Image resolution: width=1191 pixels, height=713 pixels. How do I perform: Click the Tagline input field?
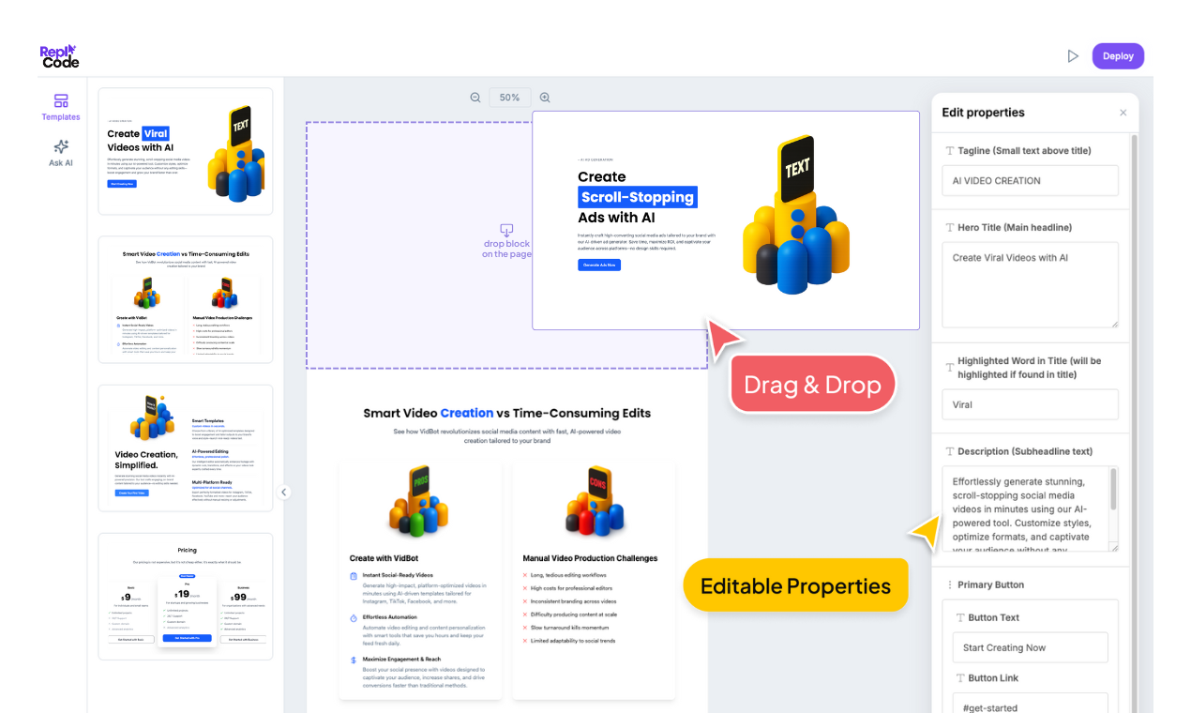(1030, 180)
